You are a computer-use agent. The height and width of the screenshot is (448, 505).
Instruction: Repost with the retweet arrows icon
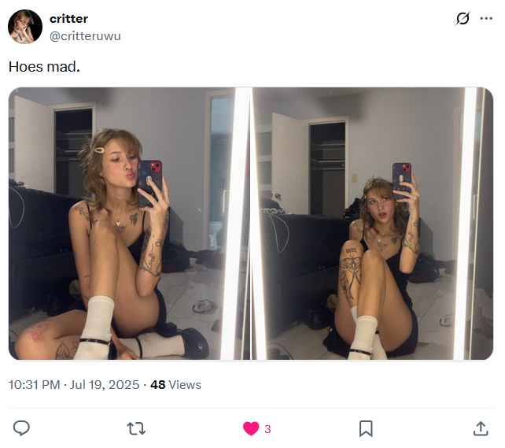[x=136, y=429]
